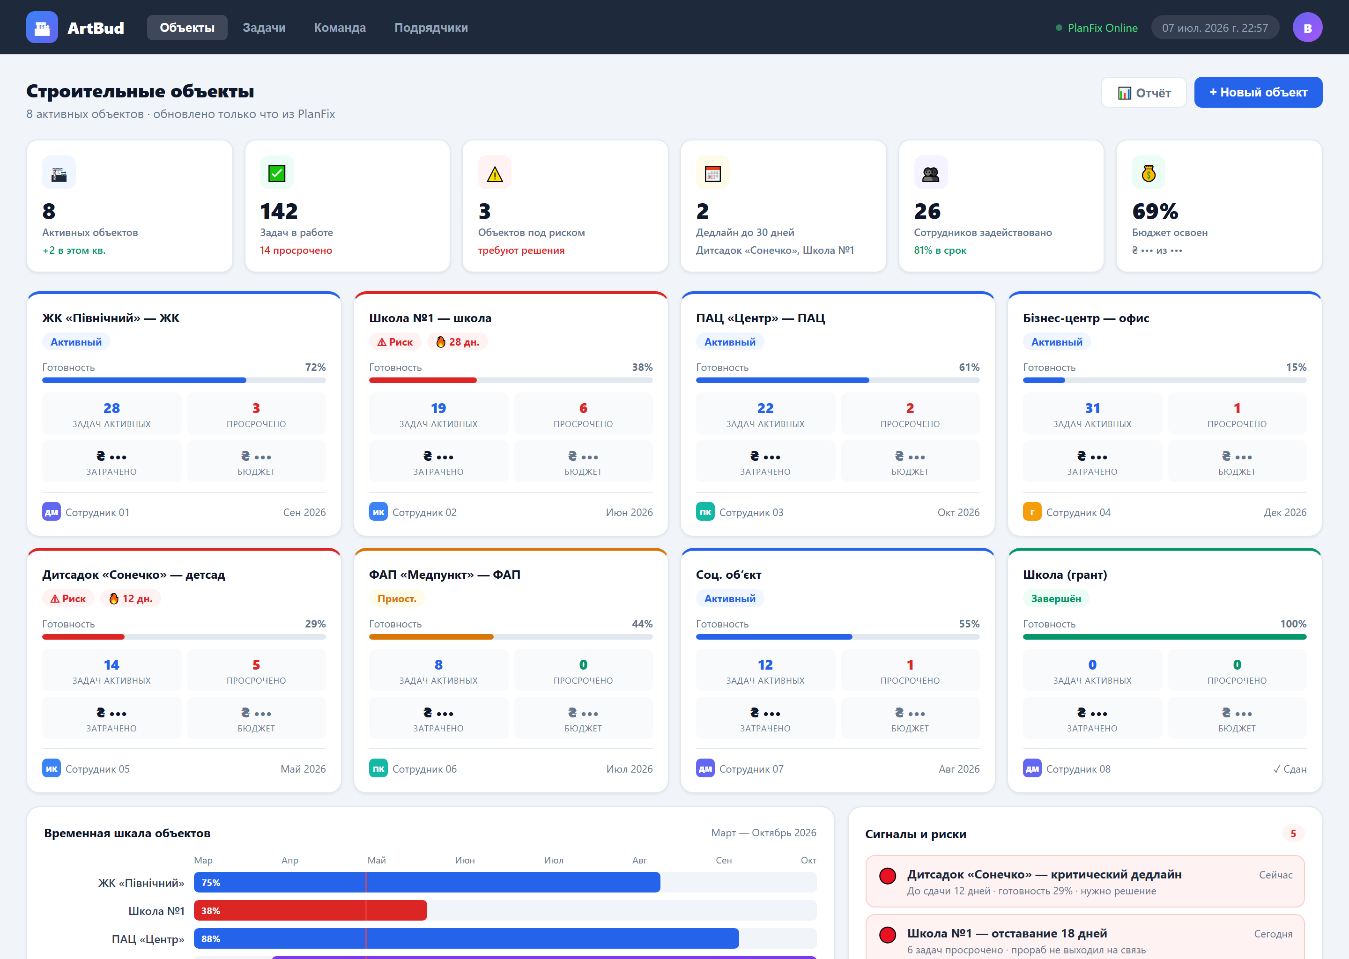
Task: Click the ЖК «Північний» 75% timeline bar
Action: click(427, 882)
